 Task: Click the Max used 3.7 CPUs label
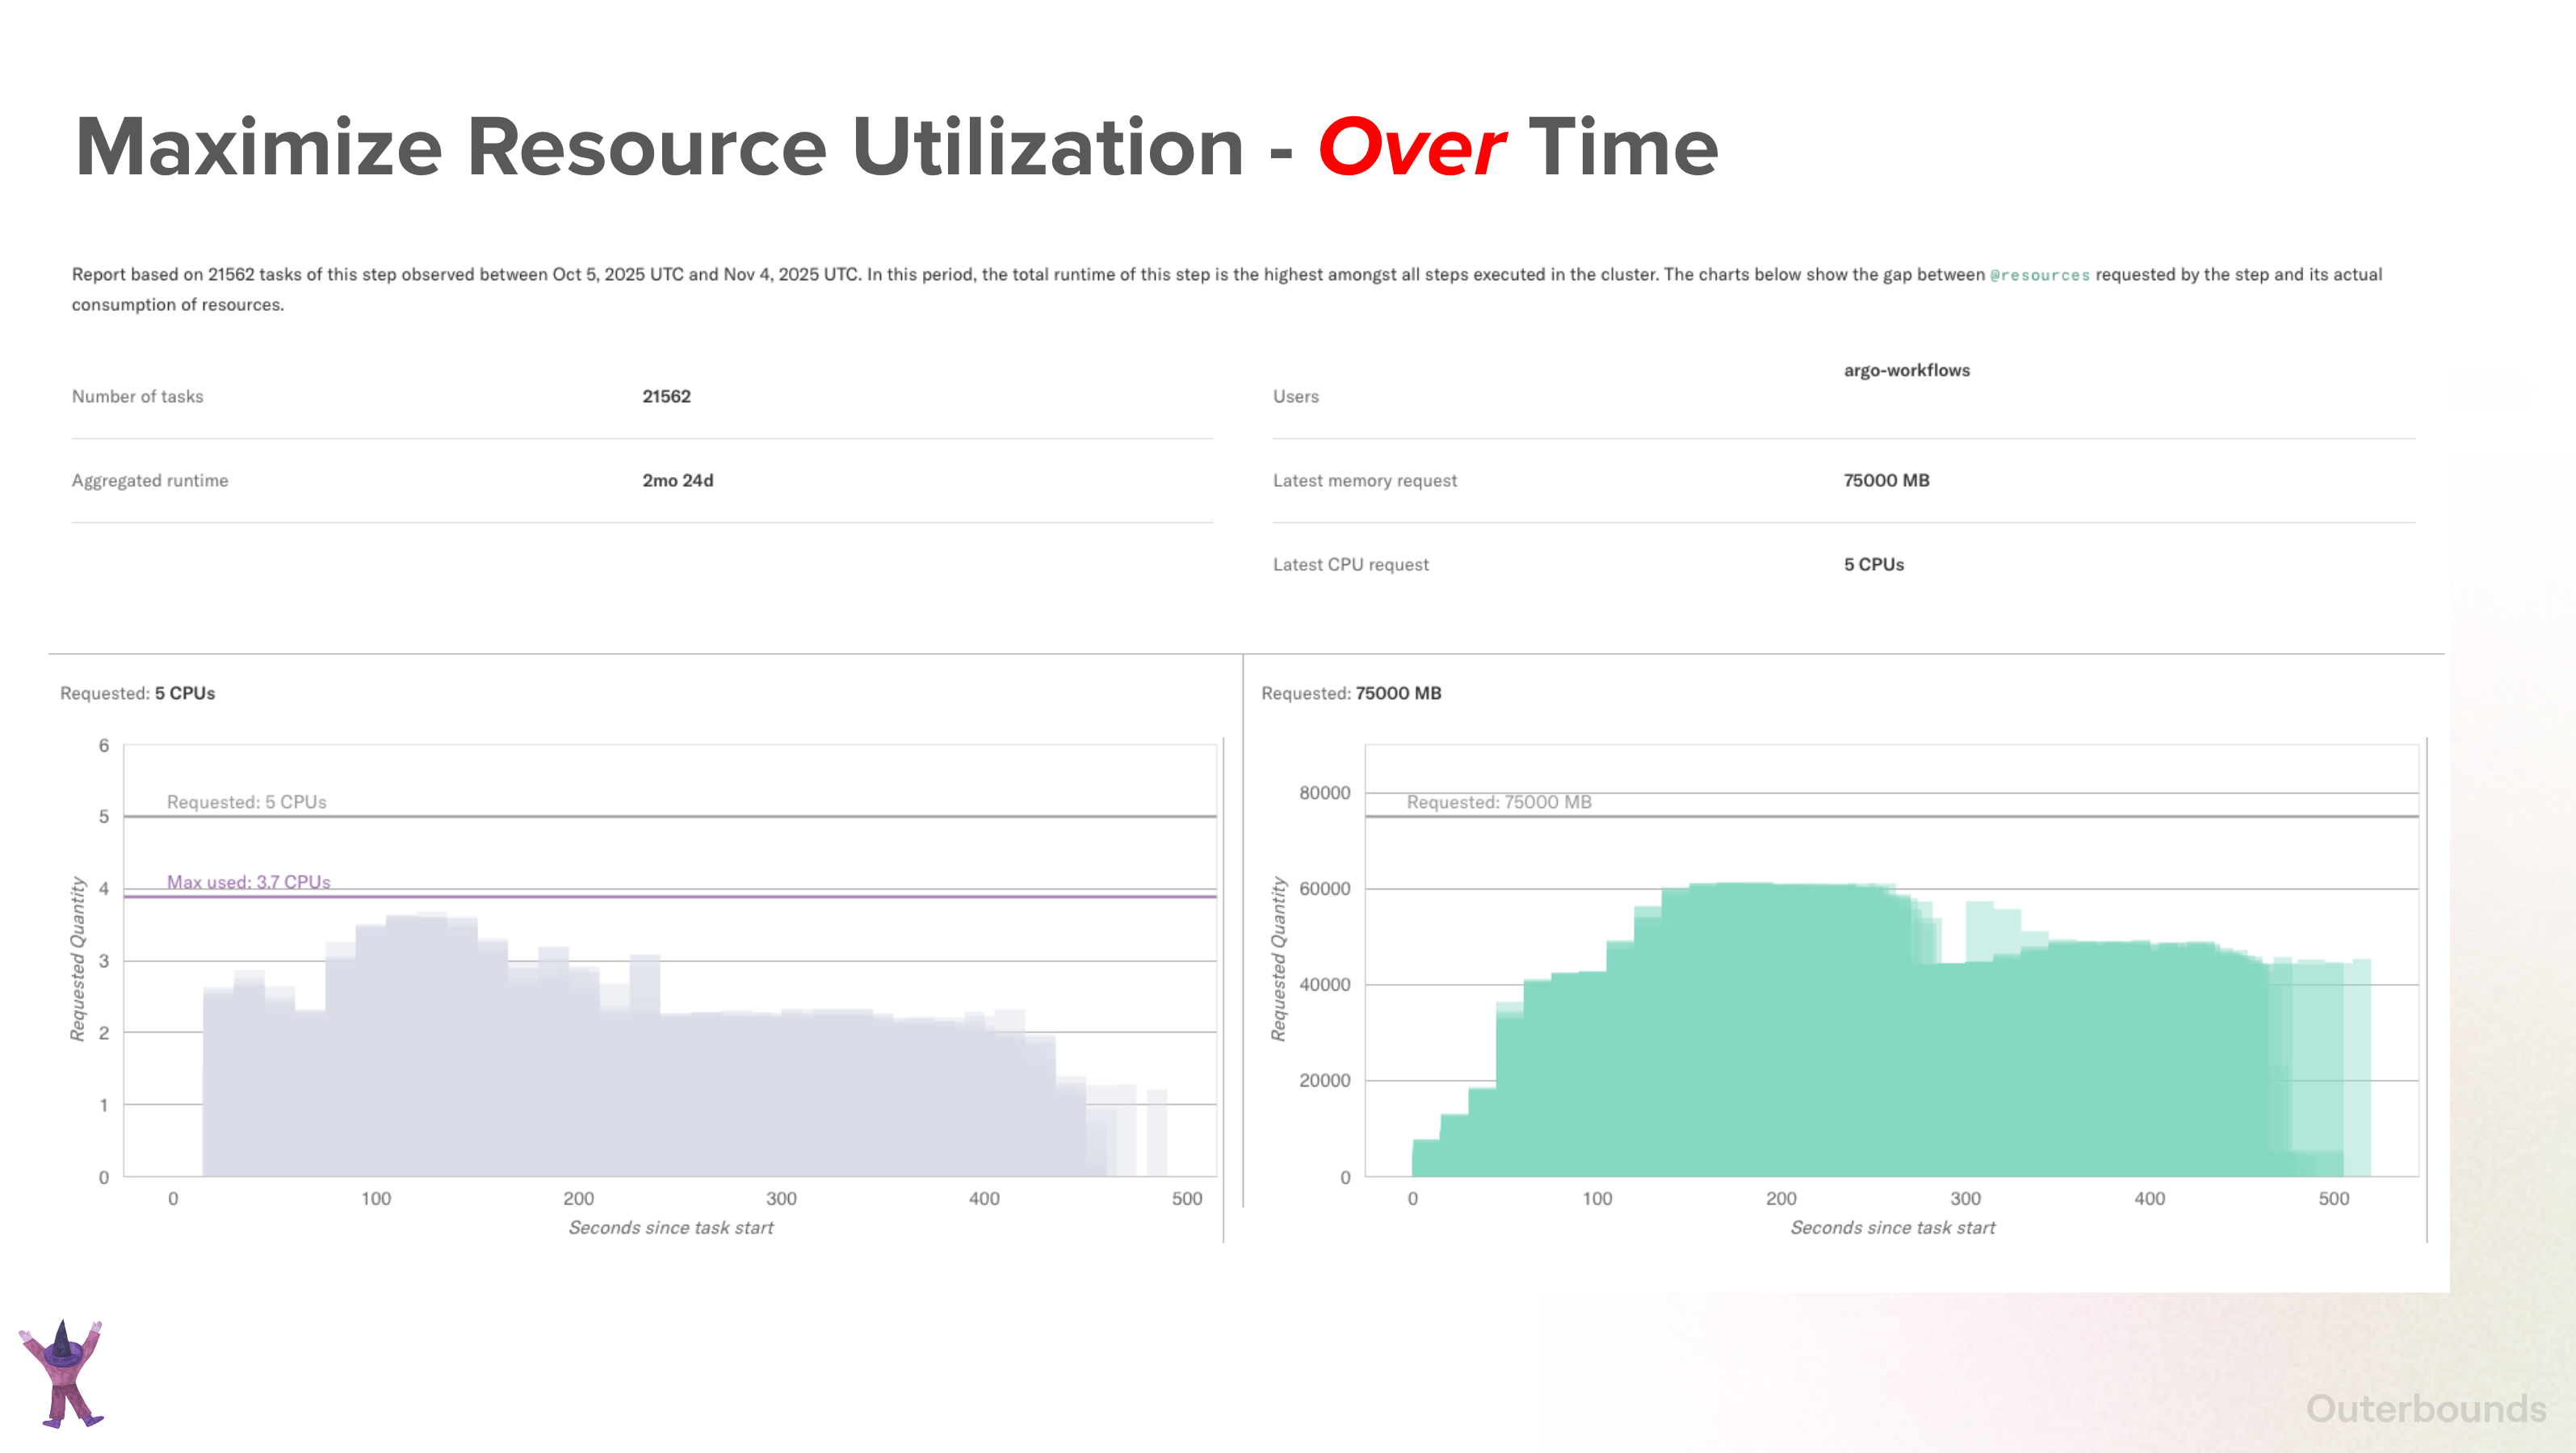[x=248, y=881]
